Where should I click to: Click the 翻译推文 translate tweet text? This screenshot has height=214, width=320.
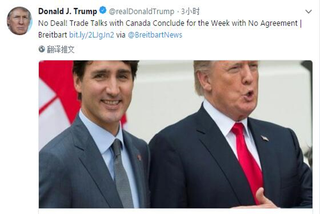61,49
